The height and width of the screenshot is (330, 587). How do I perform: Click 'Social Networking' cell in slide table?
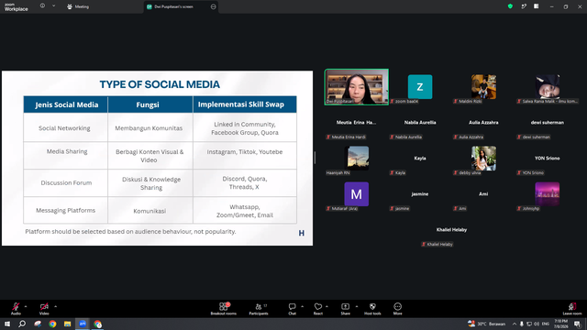point(64,128)
